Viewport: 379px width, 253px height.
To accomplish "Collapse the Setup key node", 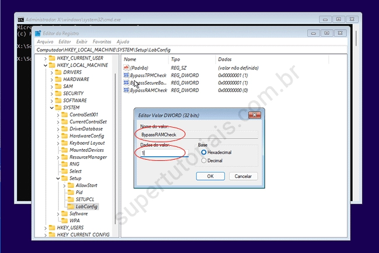I will (x=57, y=178).
